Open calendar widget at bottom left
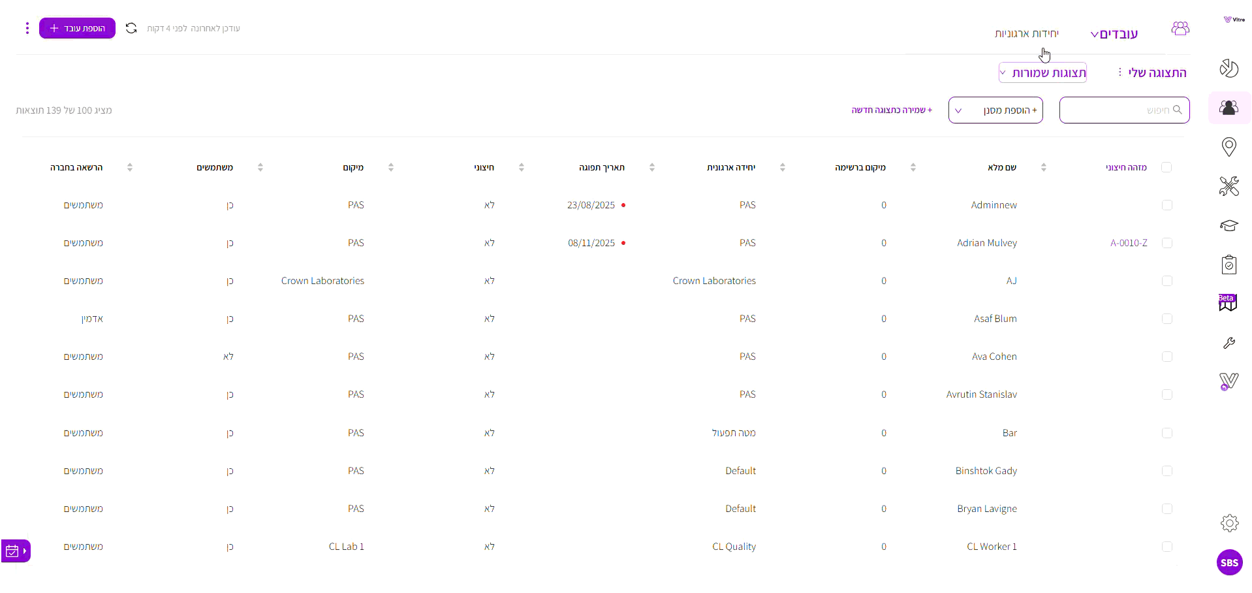This screenshot has width=1252, height=593. [16, 551]
